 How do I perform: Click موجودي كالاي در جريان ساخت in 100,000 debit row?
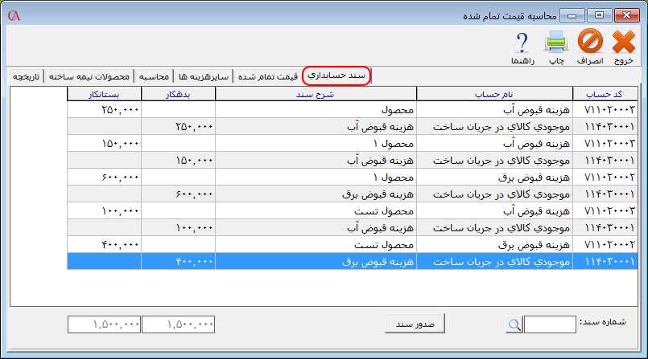(495, 228)
